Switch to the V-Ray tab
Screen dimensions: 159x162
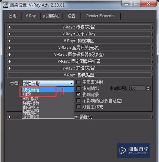(31, 16)
